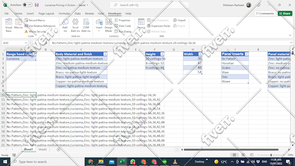
Task: Open Height column filter dropdown
Action: click(162, 54)
